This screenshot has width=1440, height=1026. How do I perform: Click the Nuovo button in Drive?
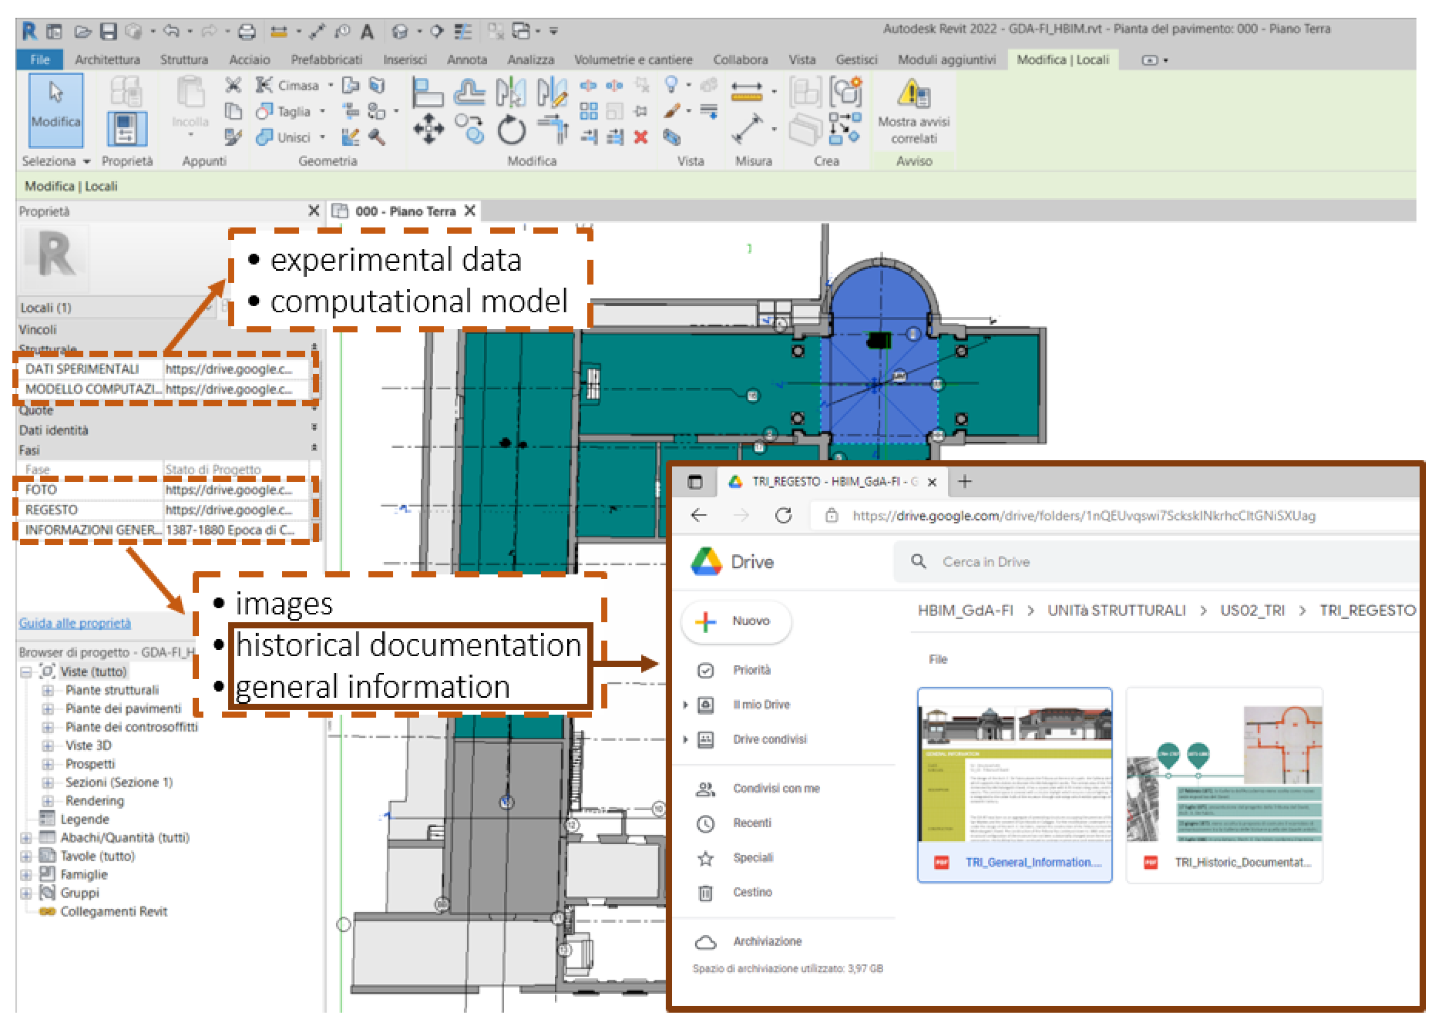pyautogui.click(x=736, y=621)
